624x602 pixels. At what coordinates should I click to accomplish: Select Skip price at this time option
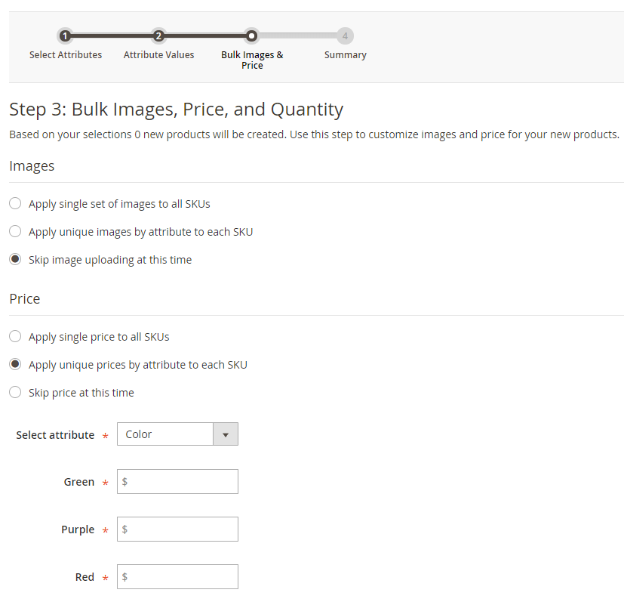click(14, 392)
